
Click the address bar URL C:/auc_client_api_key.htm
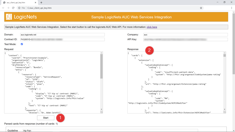point(39,8)
